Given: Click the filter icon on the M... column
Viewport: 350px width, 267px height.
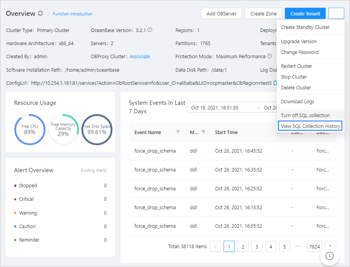Looking at the screenshot, I should 203,132.
